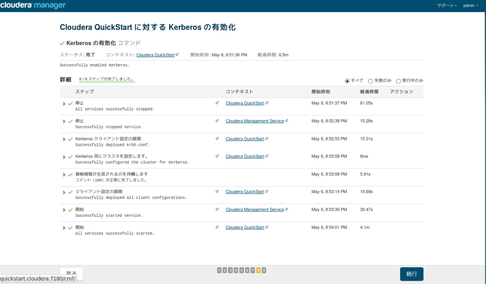Click step pop-out icon in 'All services successfully started' row
The image size is (486, 284).
click(x=217, y=227)
